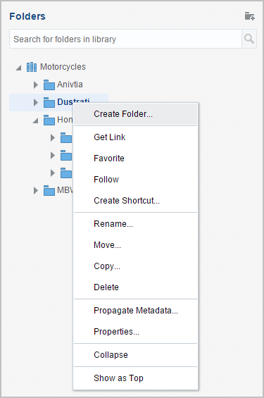The width and height of the screenshot is (264, 398).
Task: Select the Motorcycles library label
Action: (63, 67)
